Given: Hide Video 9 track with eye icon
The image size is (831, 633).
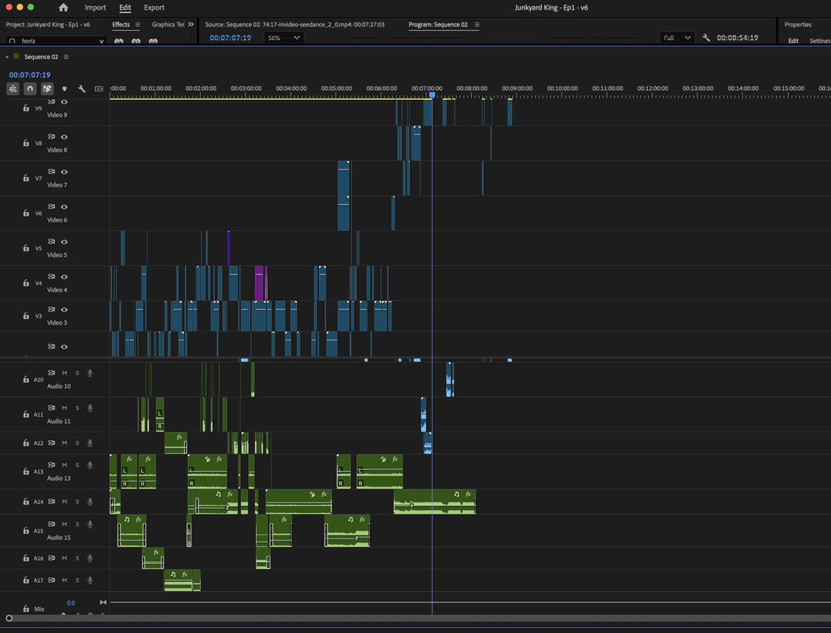Looking at the screenshot, I should coord(64,102).
